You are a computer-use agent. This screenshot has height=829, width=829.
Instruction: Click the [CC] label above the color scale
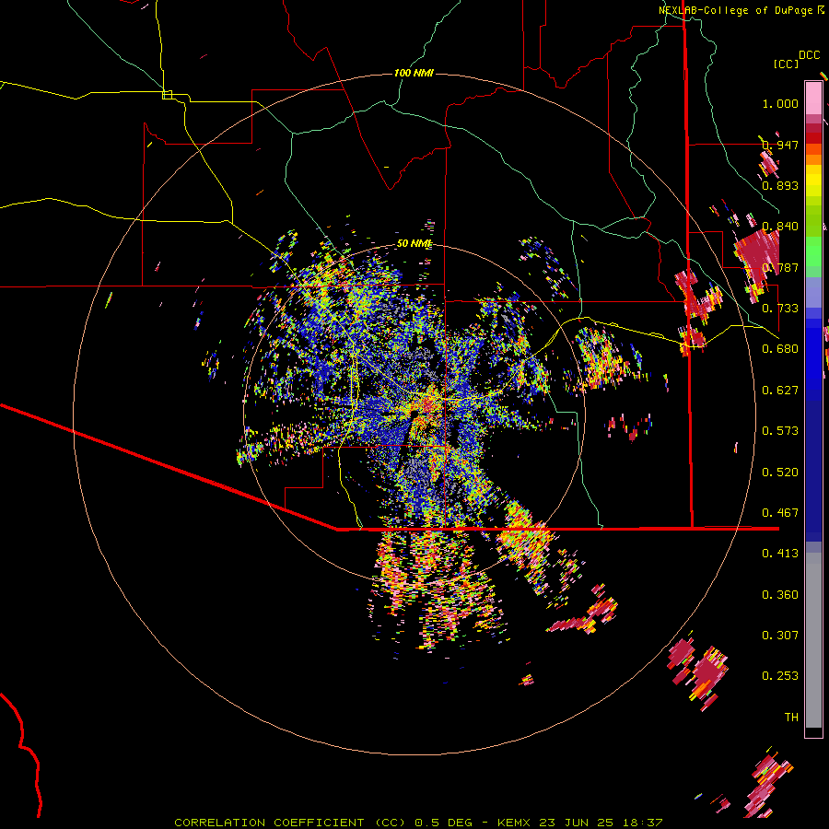787,64
